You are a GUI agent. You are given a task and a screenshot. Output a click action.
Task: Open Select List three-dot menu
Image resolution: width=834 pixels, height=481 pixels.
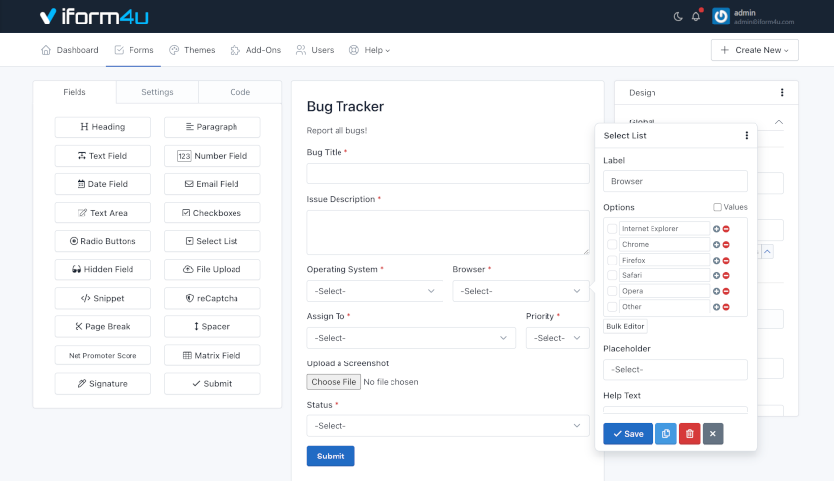coord(746,136)
